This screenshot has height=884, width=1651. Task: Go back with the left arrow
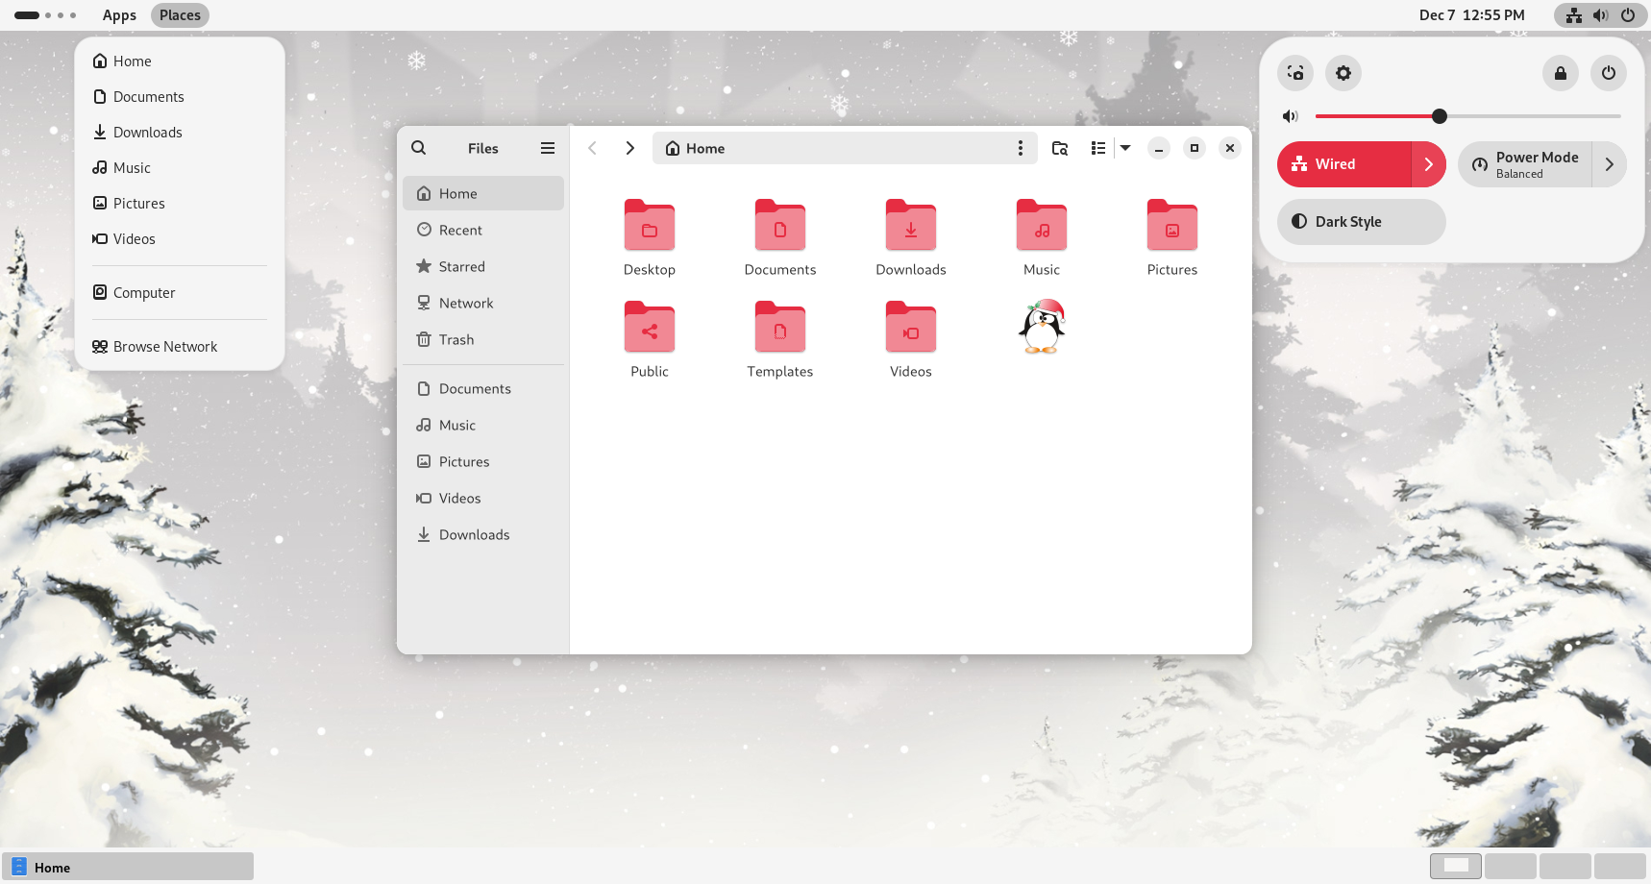pos(593,148)
